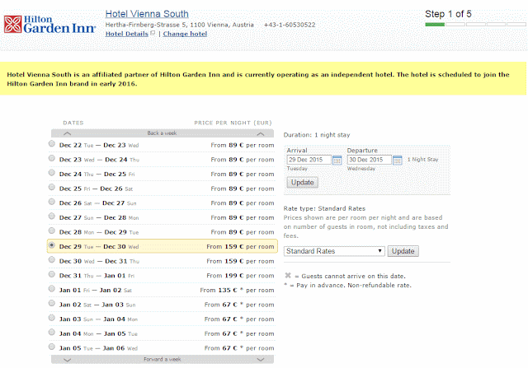Image resolution: width=528 pixels, height=368 pixels.
Task: Click the Hotel Details popup icon
Action: click(x=153, y=33)
